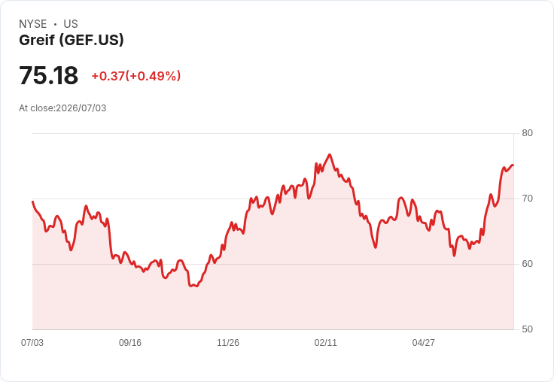The width and height of the screenshot is (554, 382).
Task: Select the NYSE exchange label
Action: 33,24
